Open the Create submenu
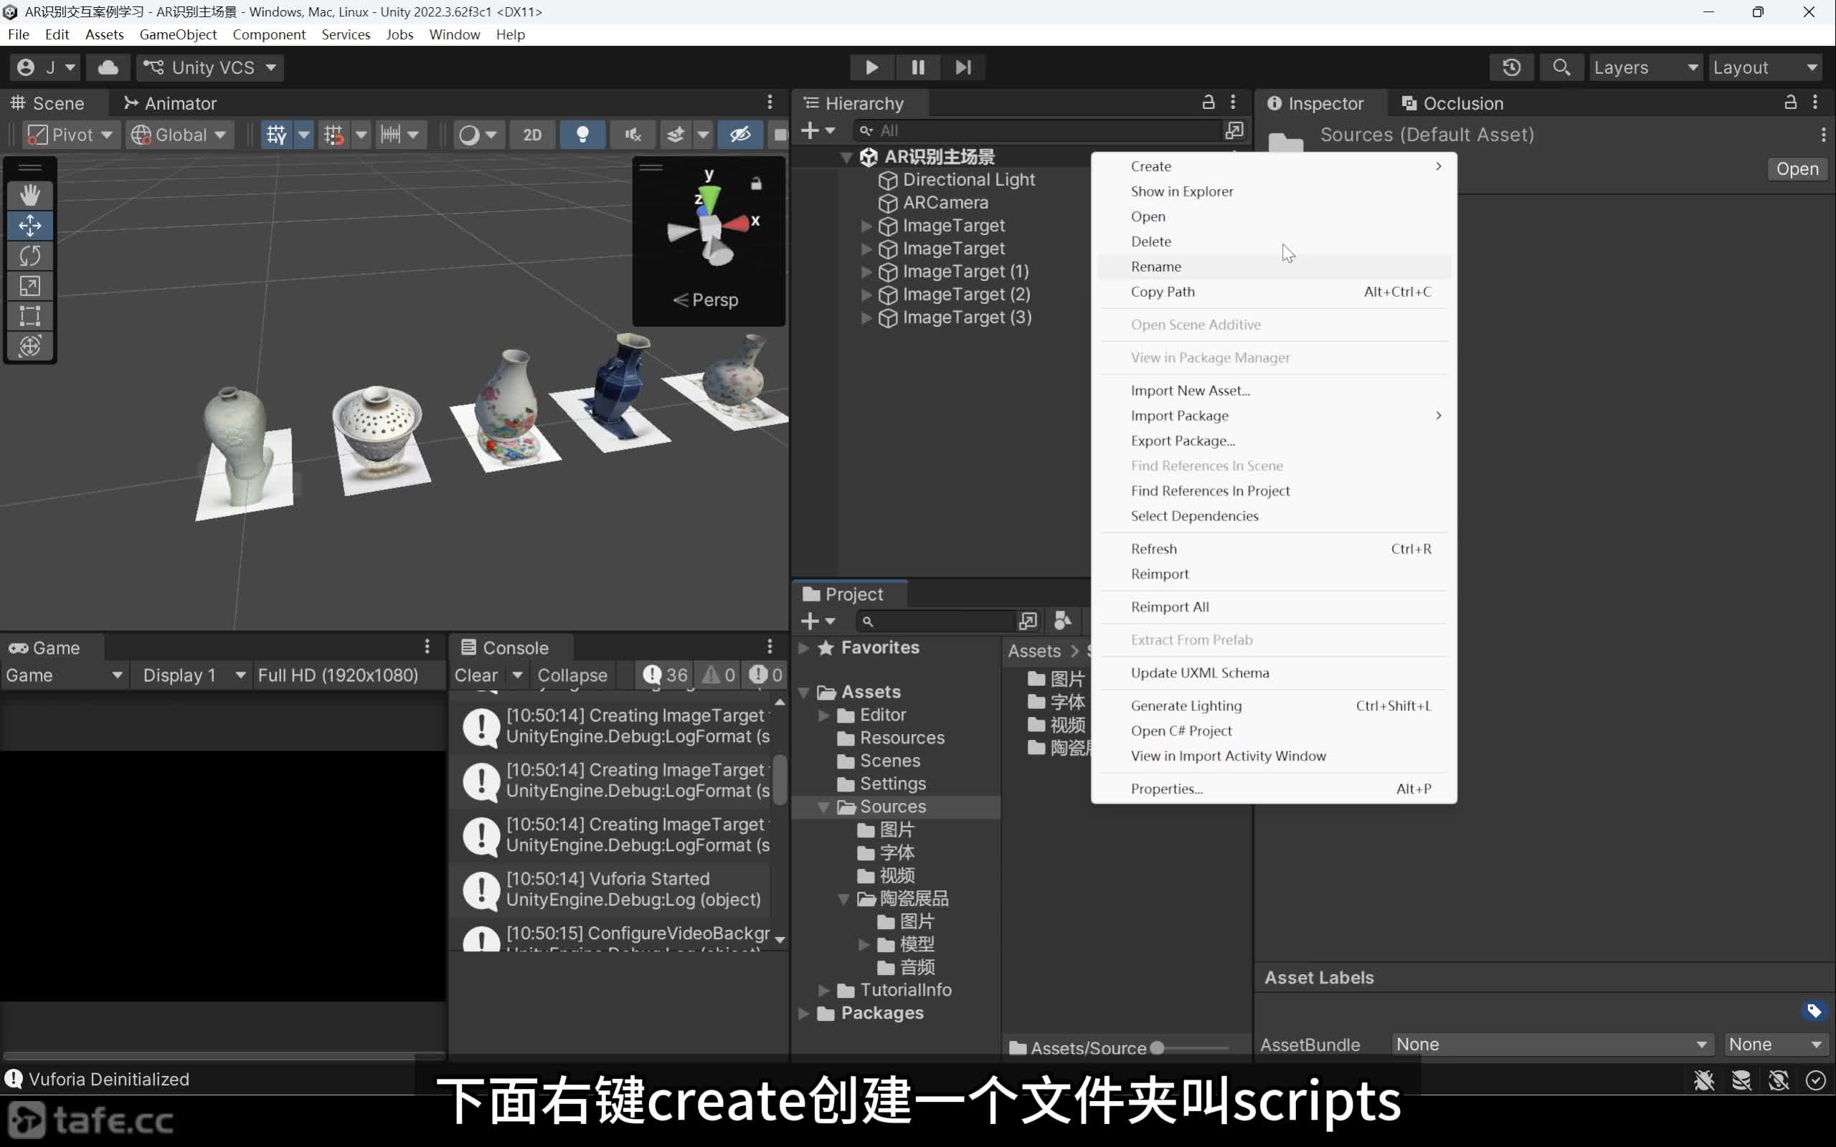This screenshot has height=1147, width=1836. pos(1274,166)
